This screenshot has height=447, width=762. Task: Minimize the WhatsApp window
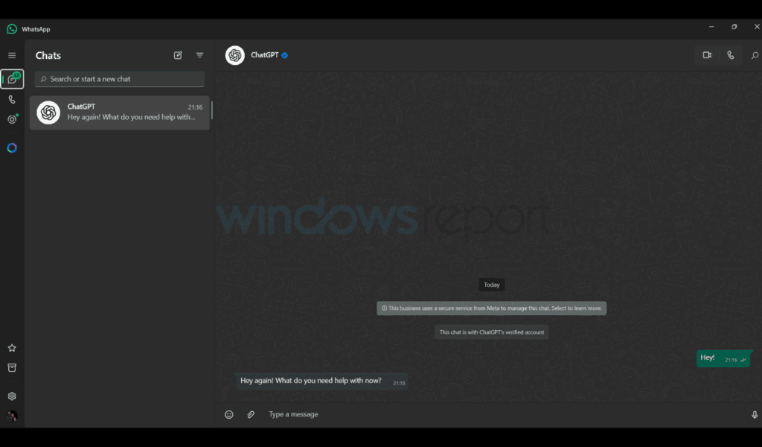pyautogui.click(x=711, y=27)
